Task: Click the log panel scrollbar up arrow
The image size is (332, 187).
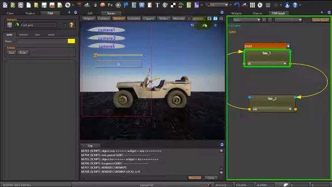Action: click(222, 151)
